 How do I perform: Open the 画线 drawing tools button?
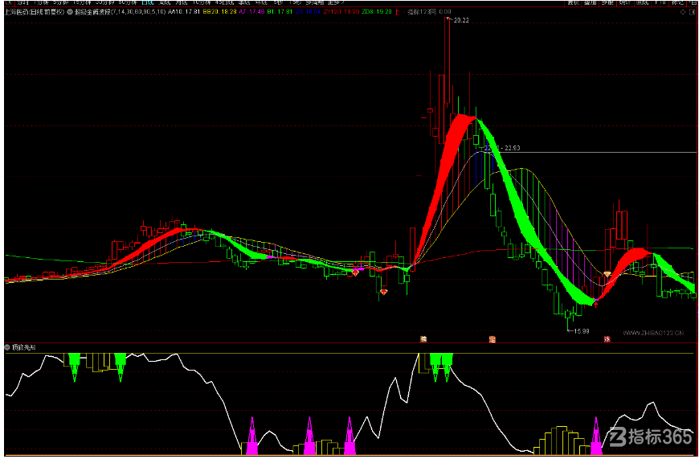coord(643,2)
